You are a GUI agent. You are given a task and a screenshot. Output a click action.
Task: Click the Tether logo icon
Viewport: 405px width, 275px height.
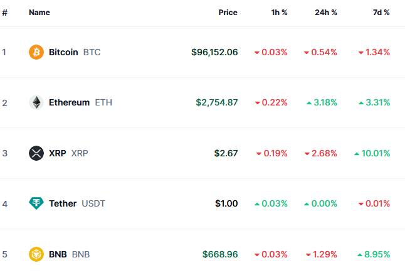point(36,203)
